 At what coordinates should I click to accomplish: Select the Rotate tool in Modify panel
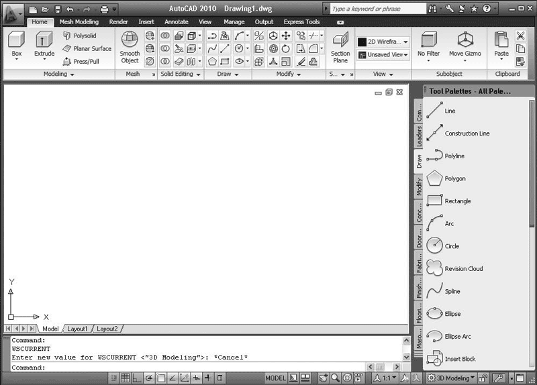point(286,48)
